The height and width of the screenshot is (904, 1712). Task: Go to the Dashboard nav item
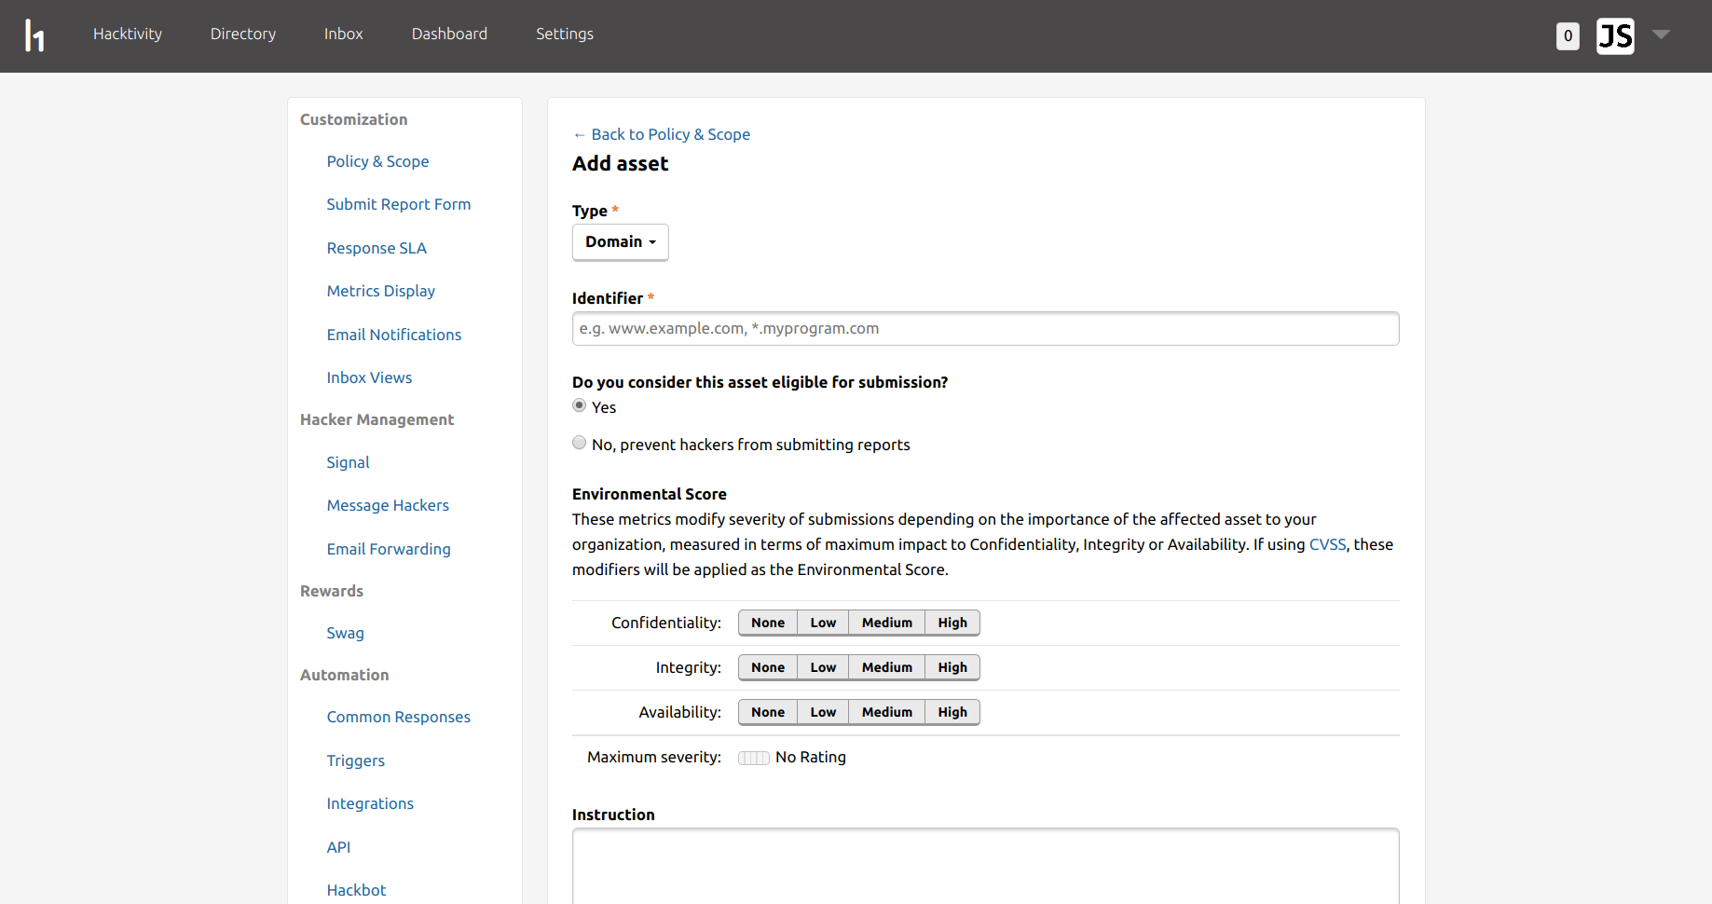click(x=449, y=34)
